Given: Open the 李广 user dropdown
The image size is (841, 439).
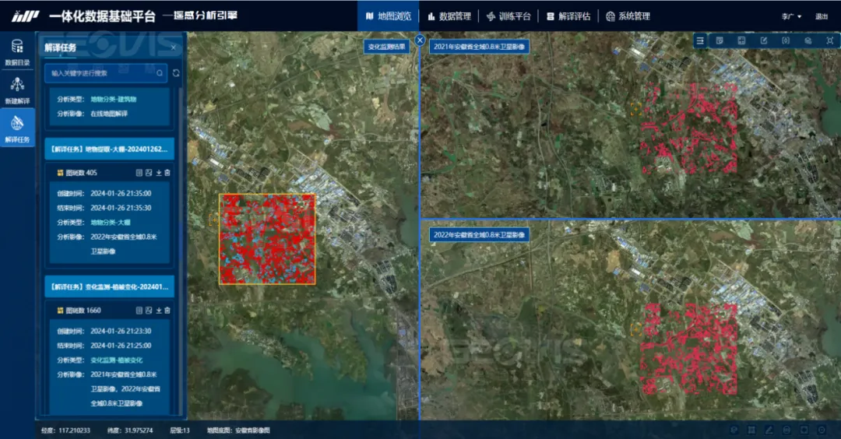Looking at the screenshot, I should coord(791,16).
